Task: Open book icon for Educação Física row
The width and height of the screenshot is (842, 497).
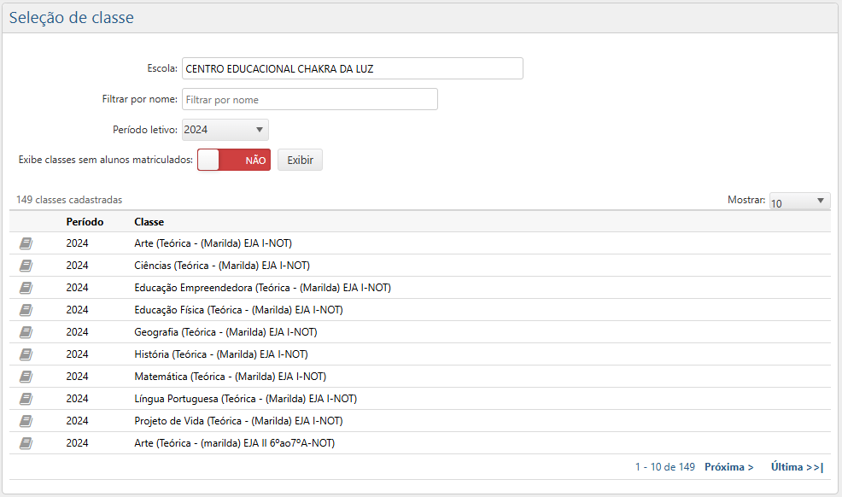Action: point(26,310)
